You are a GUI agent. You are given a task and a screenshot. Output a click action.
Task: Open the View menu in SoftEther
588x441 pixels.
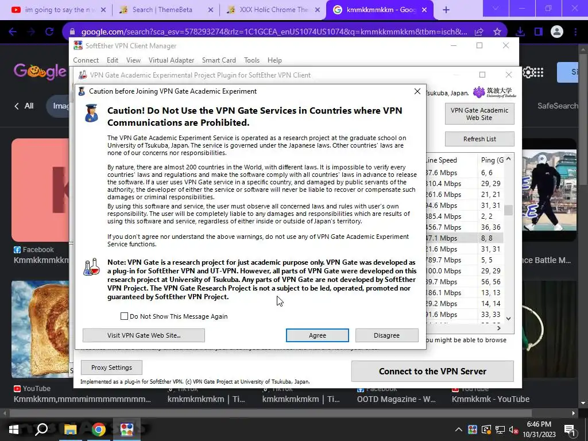(x=133, y=60)
